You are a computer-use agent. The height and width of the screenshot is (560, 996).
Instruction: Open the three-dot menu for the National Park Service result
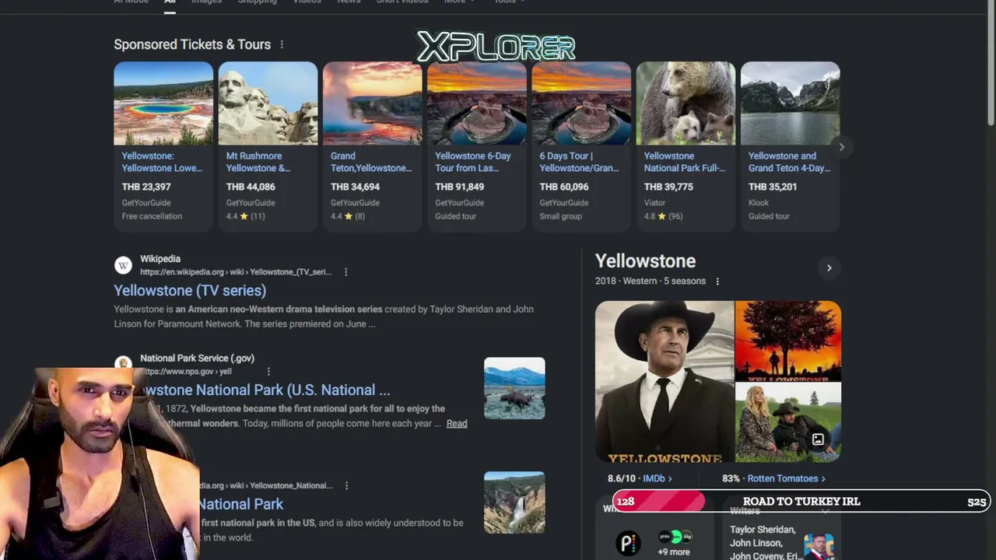pyautogui.click(x=268, y=372)
